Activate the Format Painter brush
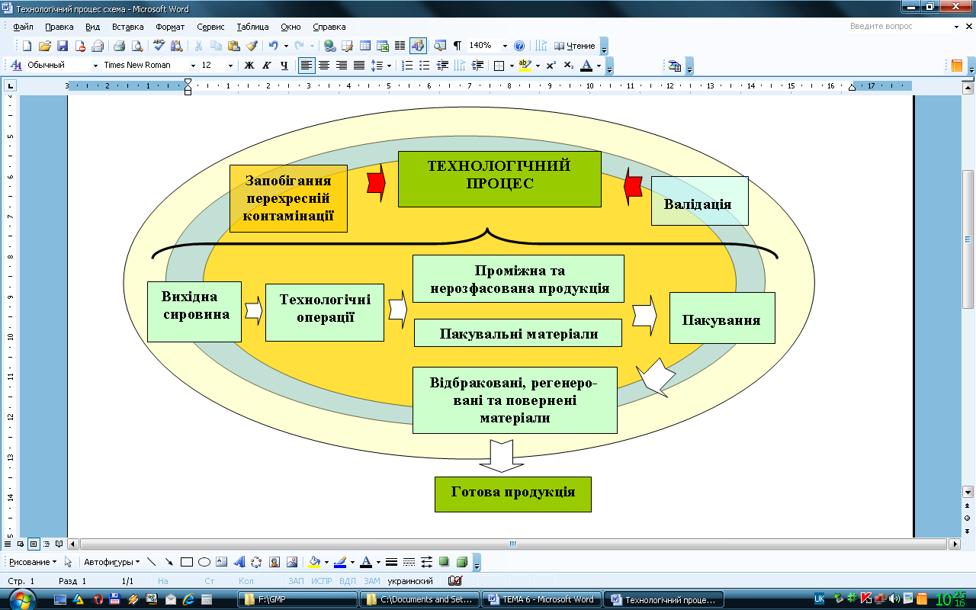The image size is (976, 610). [x=252, y=46]
